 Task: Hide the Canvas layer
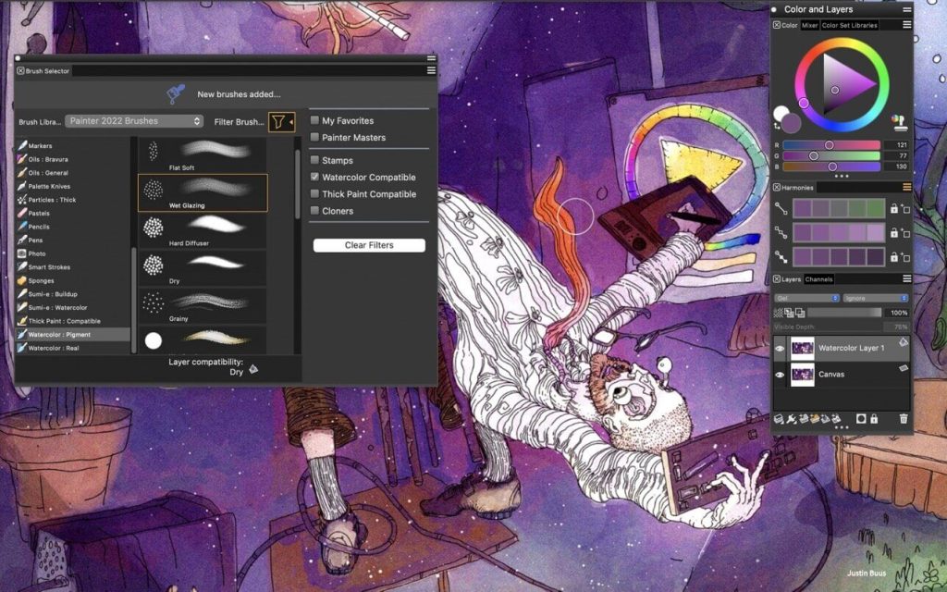tap(780, 375)
